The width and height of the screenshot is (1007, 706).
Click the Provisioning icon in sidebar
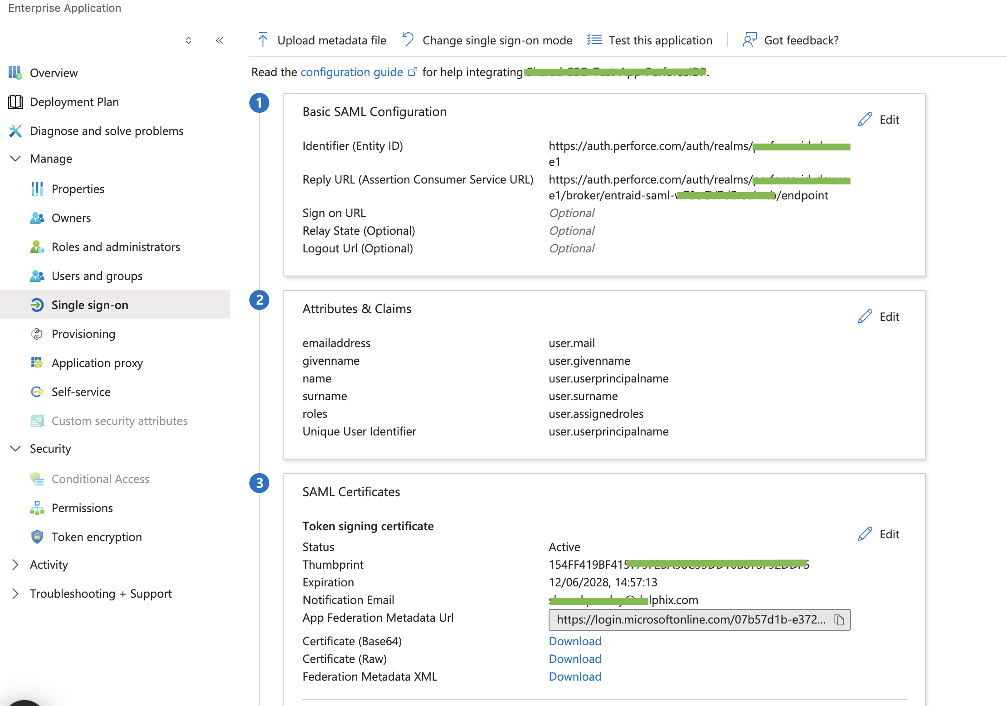[37, 334]
